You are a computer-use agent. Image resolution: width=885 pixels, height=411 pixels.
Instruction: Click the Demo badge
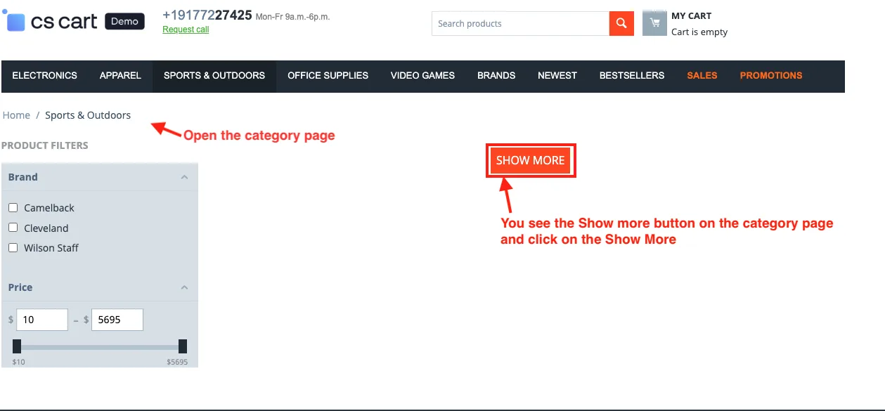click(124, 21)
